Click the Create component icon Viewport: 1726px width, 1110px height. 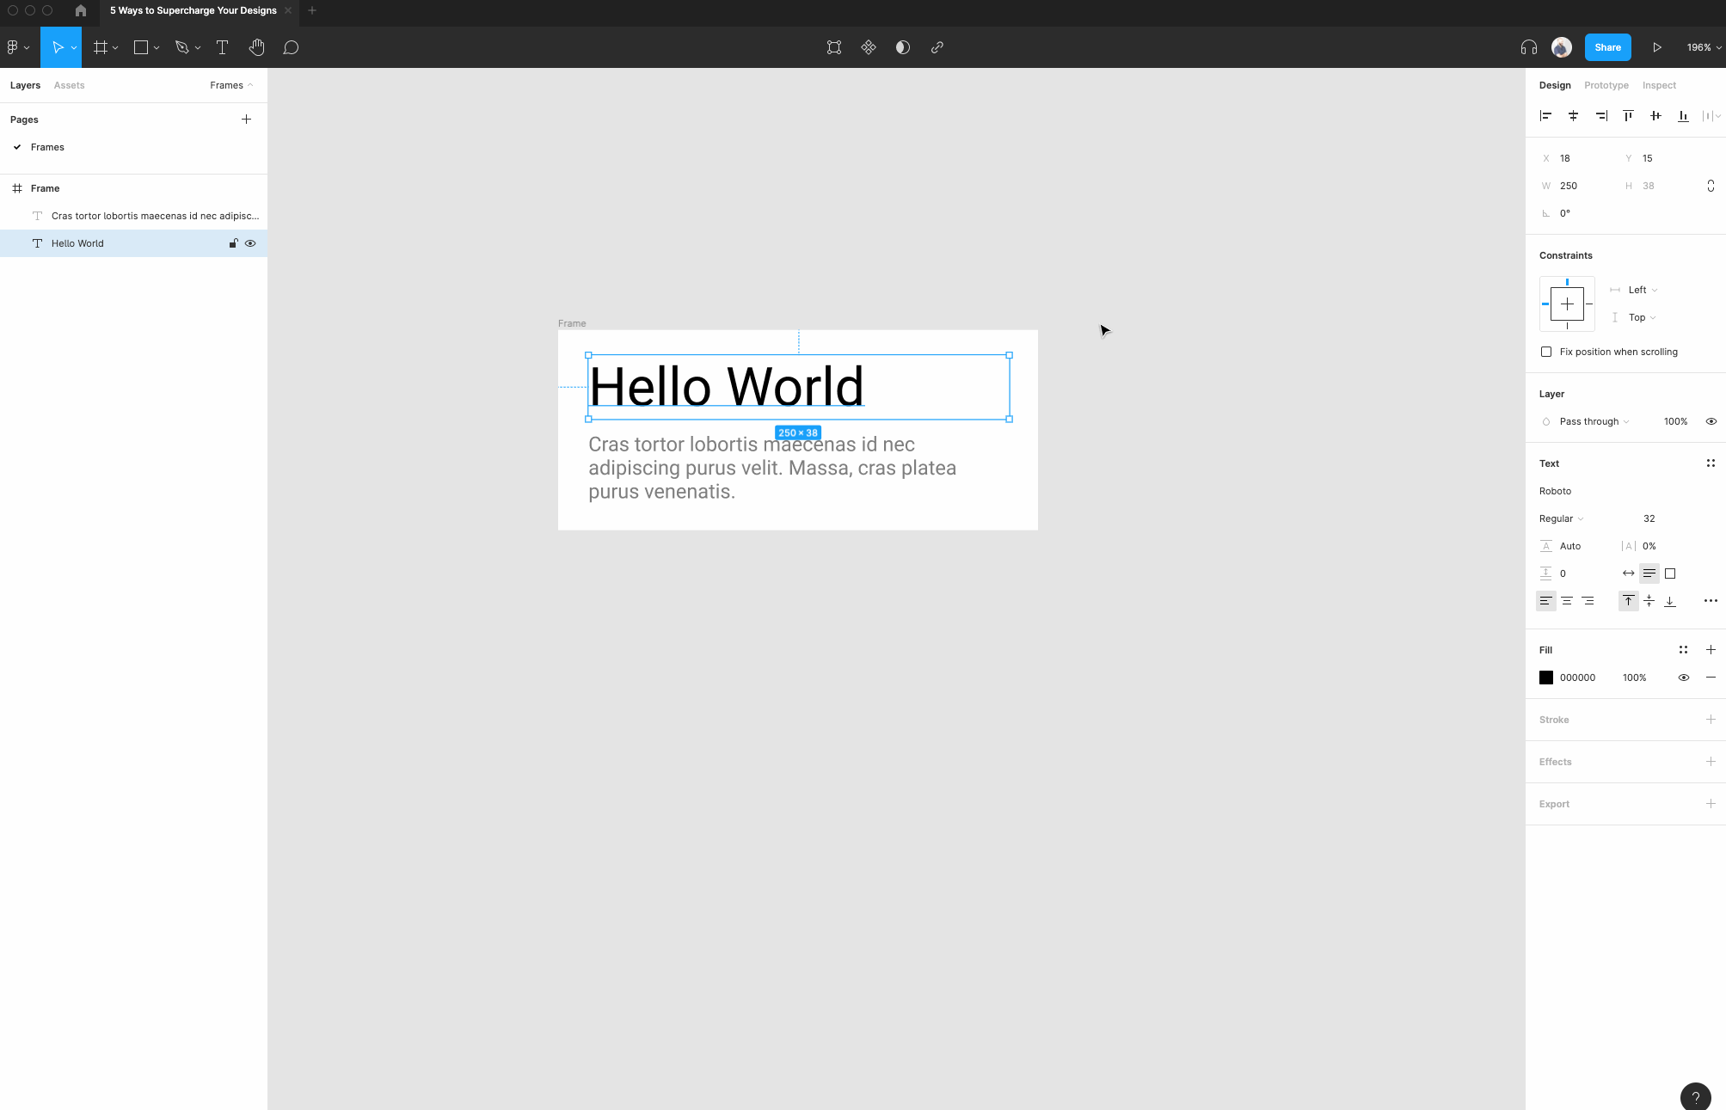(x=869, y=47)
